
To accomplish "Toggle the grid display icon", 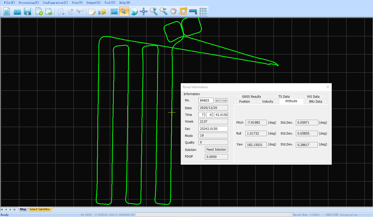I will tap(203, 11).
